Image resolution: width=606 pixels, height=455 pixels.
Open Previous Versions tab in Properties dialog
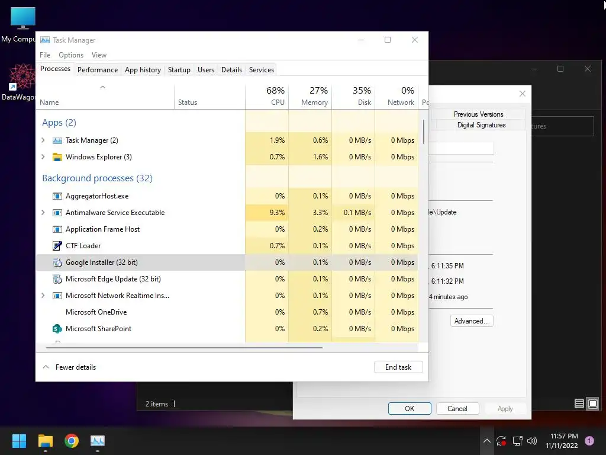tap(478, 114)
